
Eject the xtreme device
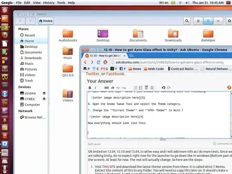coord(44,93)
